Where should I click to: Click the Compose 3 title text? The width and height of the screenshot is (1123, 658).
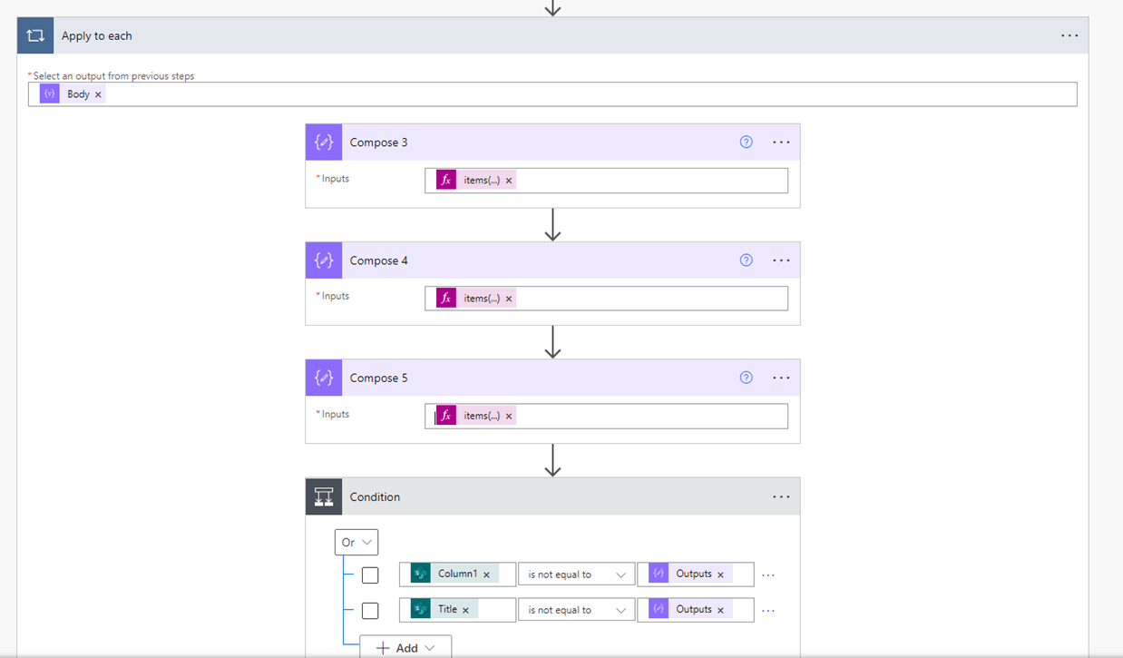pos(378,142)
